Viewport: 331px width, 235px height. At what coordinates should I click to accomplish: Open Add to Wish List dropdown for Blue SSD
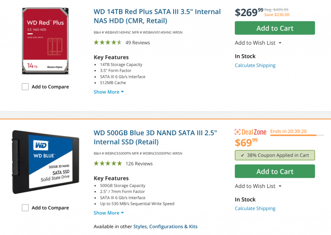pos(258,186)
